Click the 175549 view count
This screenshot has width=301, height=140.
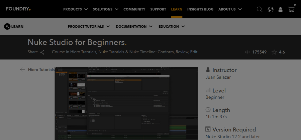[259, 52]
